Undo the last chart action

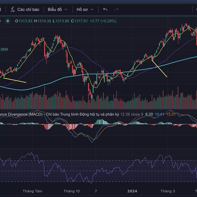coord(105,10)
